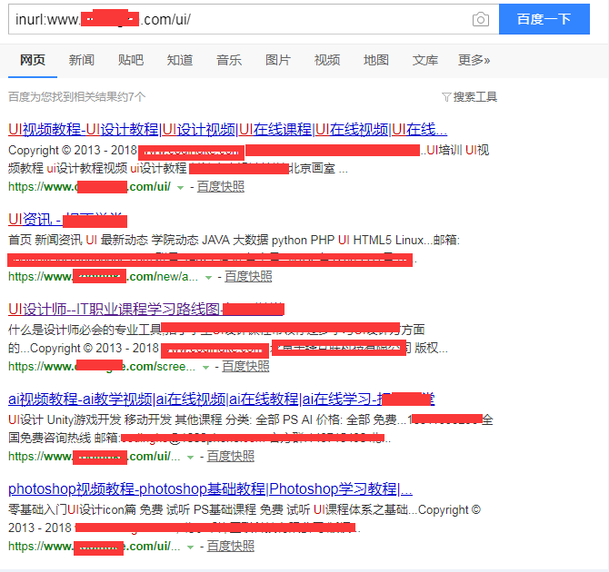Open photoshop视频教程-photoshop基础教程 result title
The image size is (609, 572).
coord(210,489)
